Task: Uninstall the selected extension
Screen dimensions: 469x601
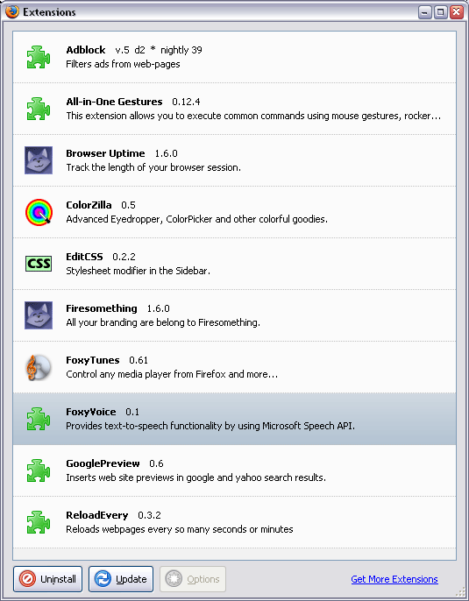Action: tap(48, 579)
